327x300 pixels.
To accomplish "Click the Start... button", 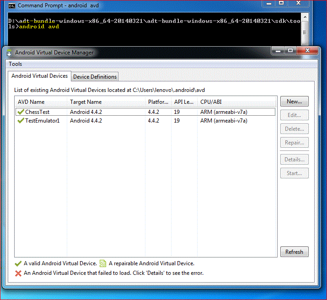I will 294,173.
